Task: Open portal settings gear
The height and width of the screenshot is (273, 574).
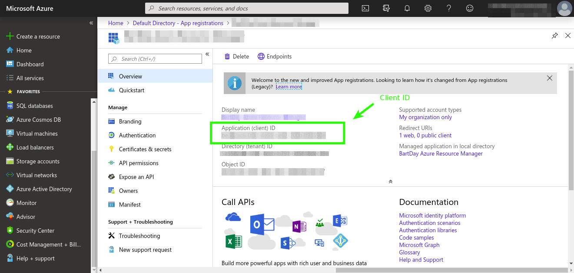Action: pyautogui.click(x=428, y=8)
